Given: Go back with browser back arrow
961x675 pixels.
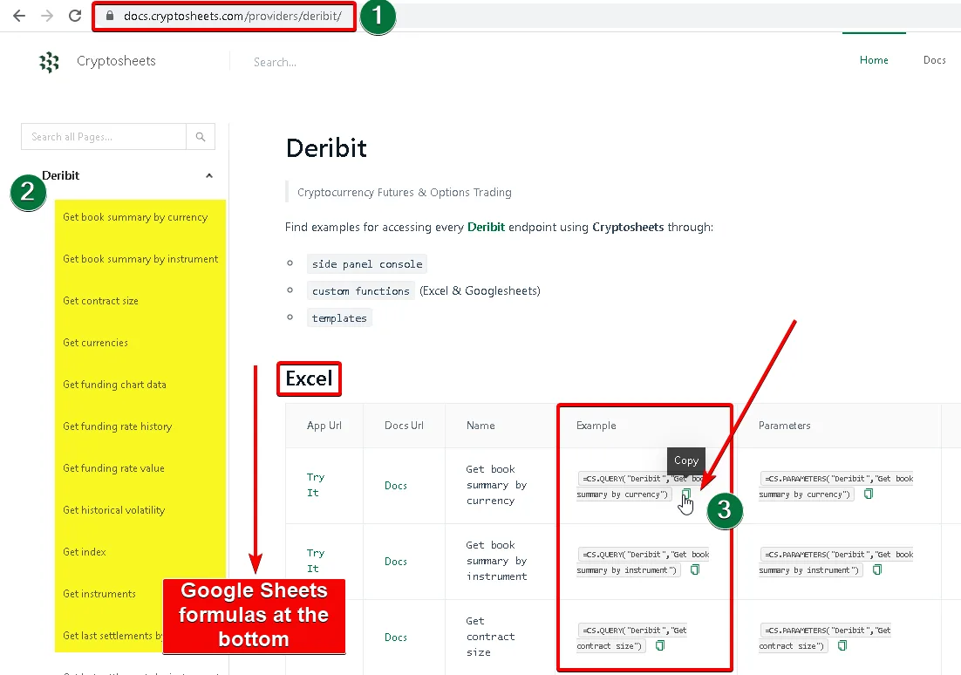Looking at the screenshot, I should click(19, 16).
